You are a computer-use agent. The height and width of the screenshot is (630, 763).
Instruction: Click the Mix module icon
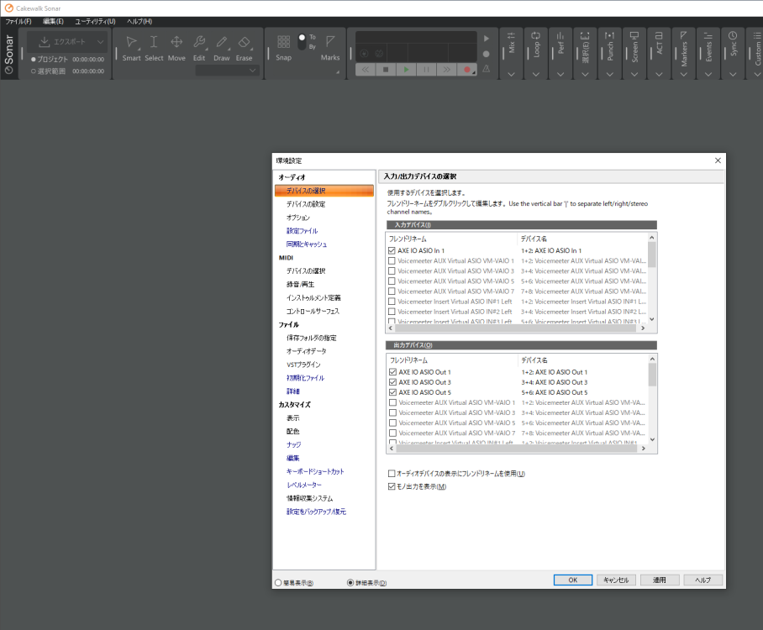point(512,35)
